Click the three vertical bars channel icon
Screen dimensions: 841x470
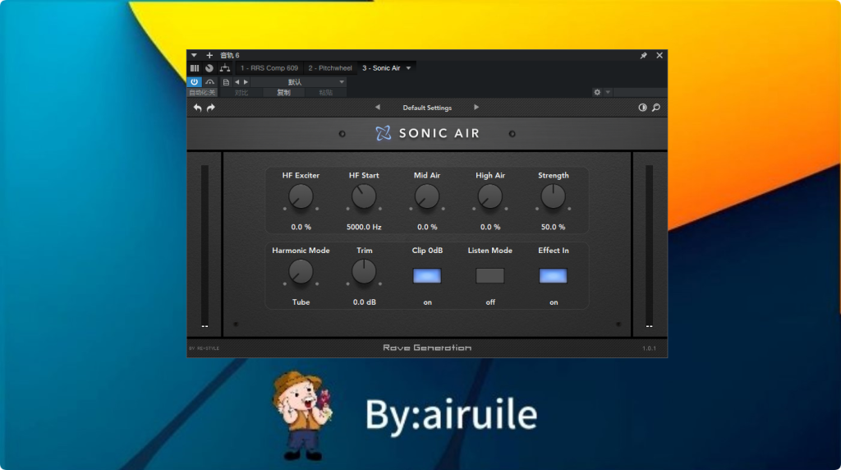(195, 68)
